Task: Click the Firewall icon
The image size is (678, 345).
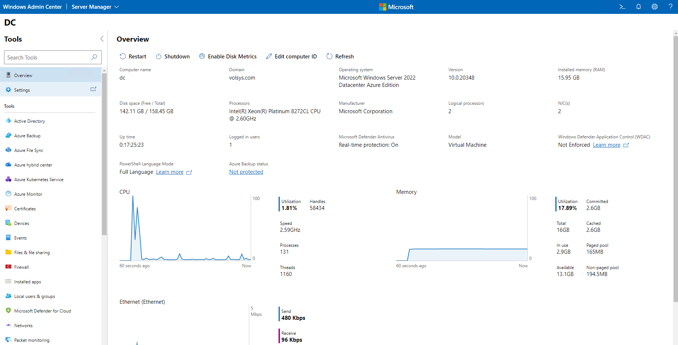Action: 8,267
